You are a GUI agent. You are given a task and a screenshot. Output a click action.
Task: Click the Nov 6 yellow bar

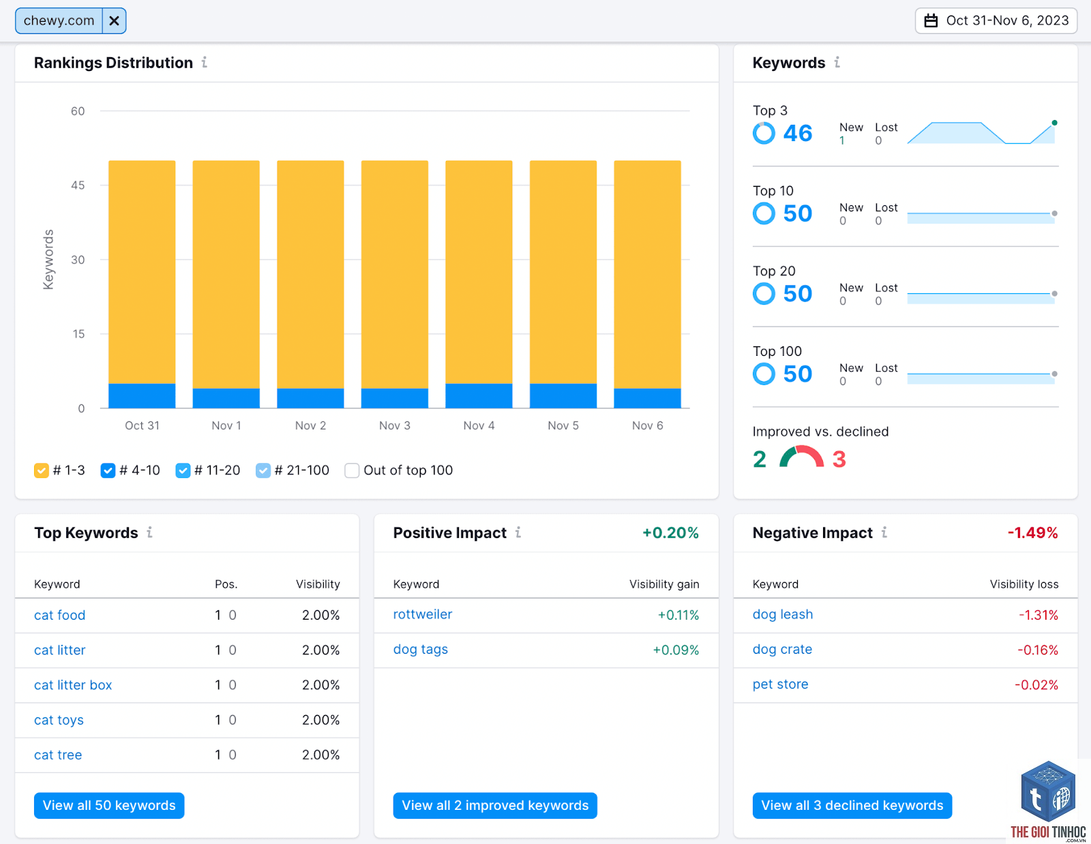[648, 275]
